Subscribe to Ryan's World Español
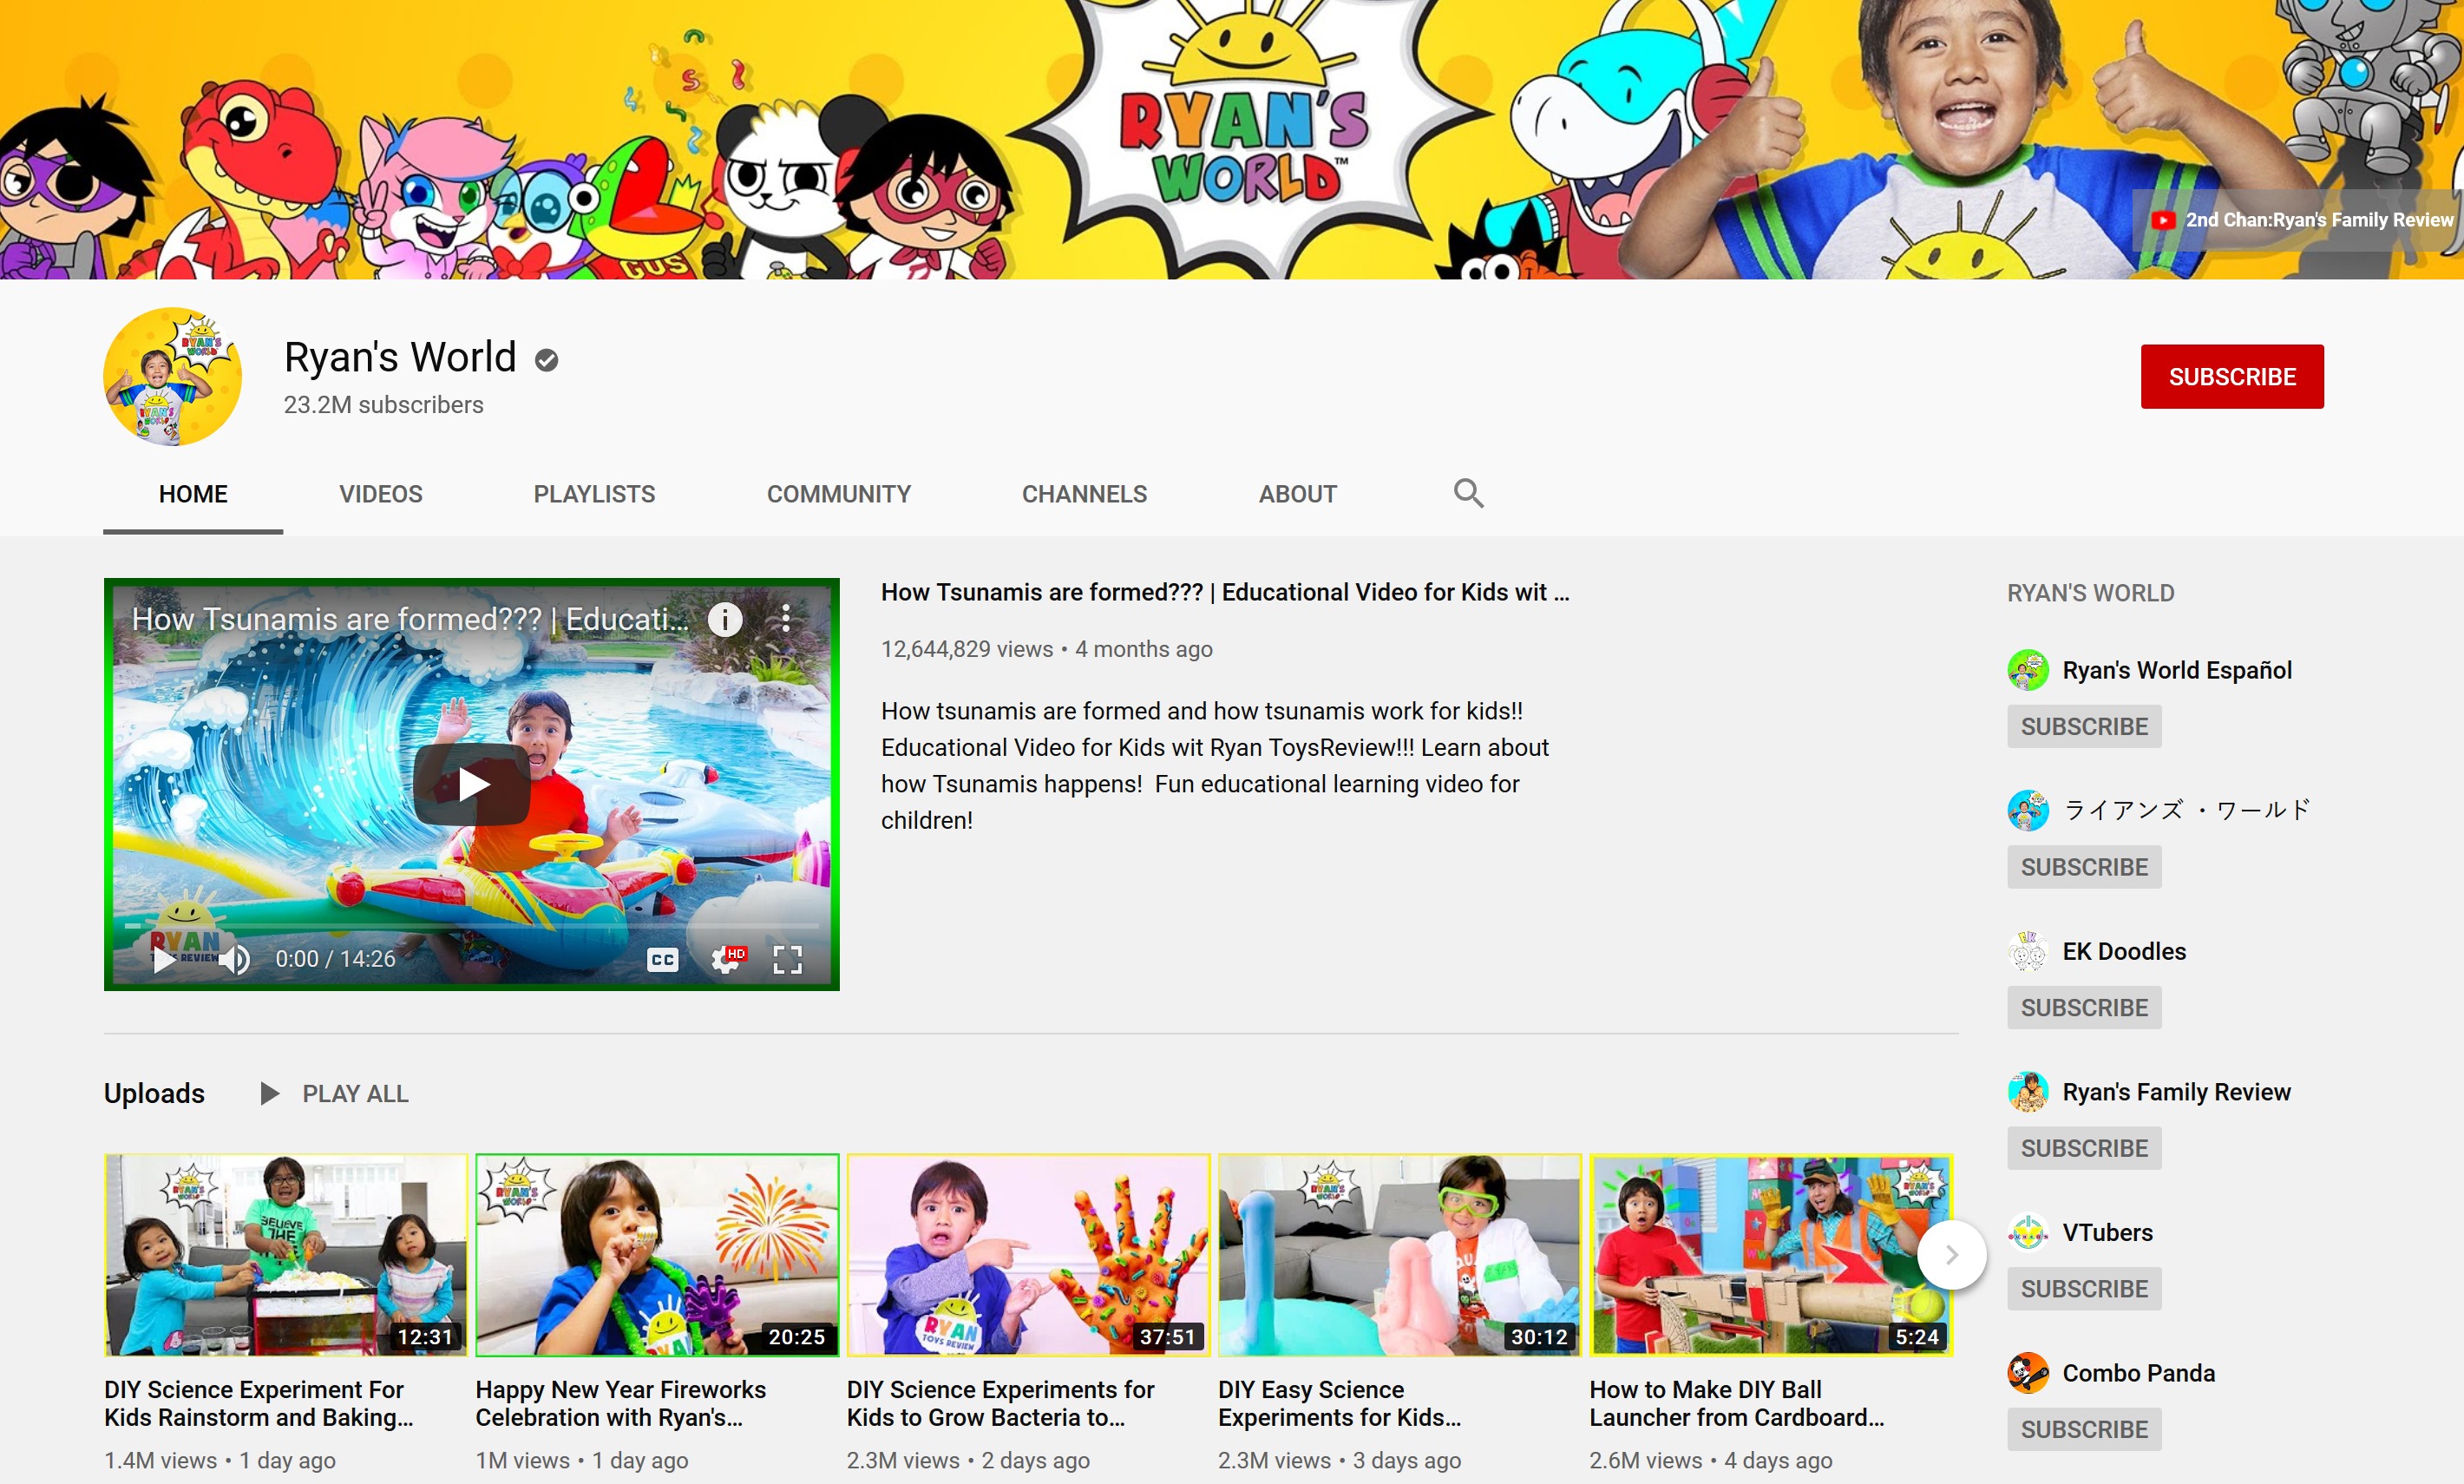Viewport: 2464px width, 1484px height. [2083, 726]
